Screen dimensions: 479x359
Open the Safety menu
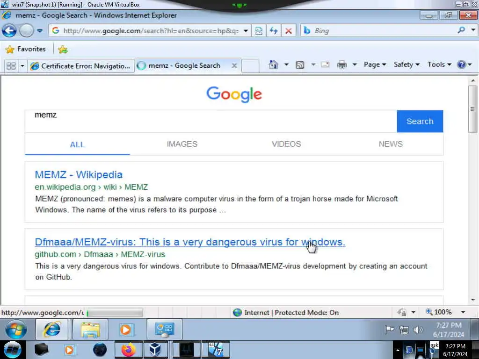(406, 65)
